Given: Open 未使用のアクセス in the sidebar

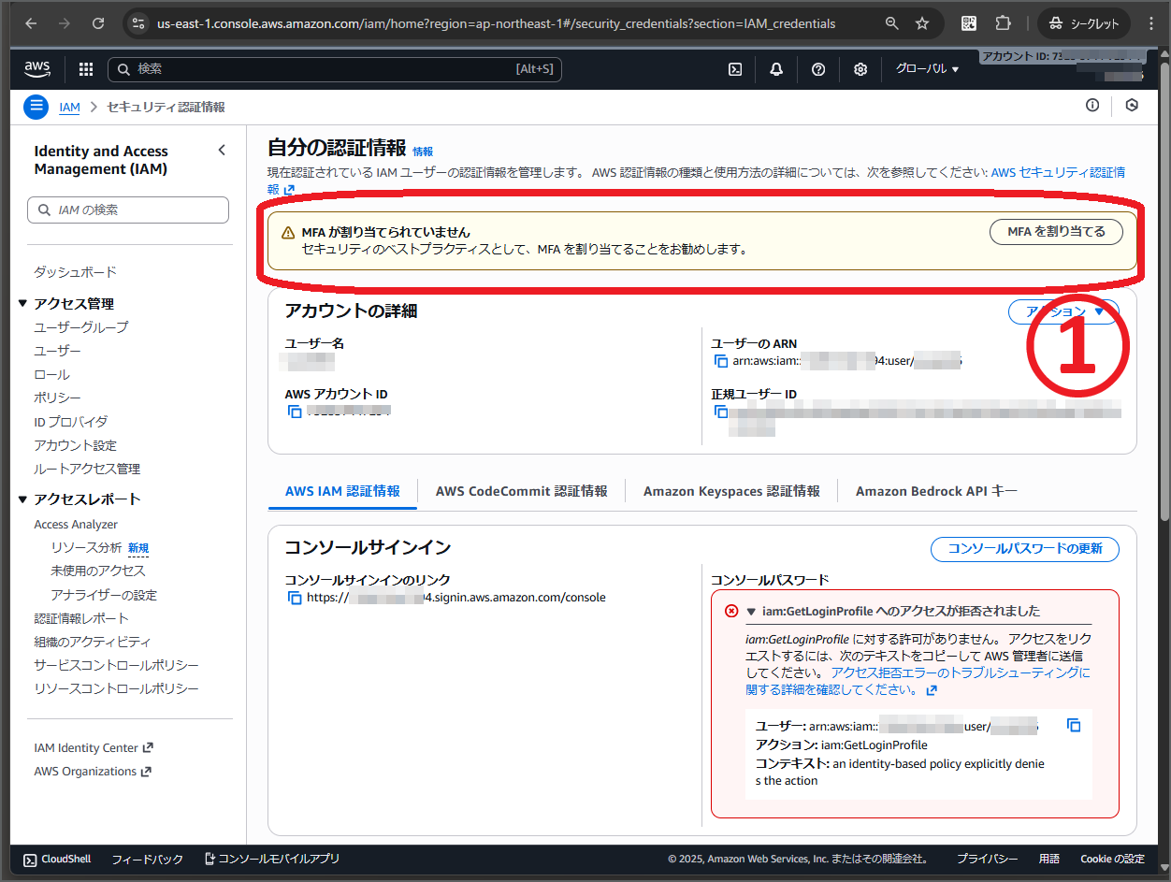Looking at the screenshot, I should click(98, 571).
